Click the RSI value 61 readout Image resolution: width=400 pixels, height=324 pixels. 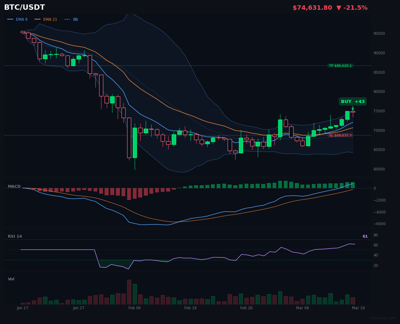point(365,236)
